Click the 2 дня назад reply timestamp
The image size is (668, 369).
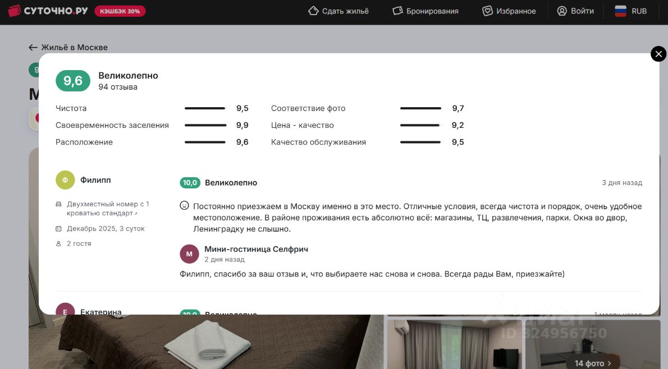pyautogui.click(x=225, y=260)
